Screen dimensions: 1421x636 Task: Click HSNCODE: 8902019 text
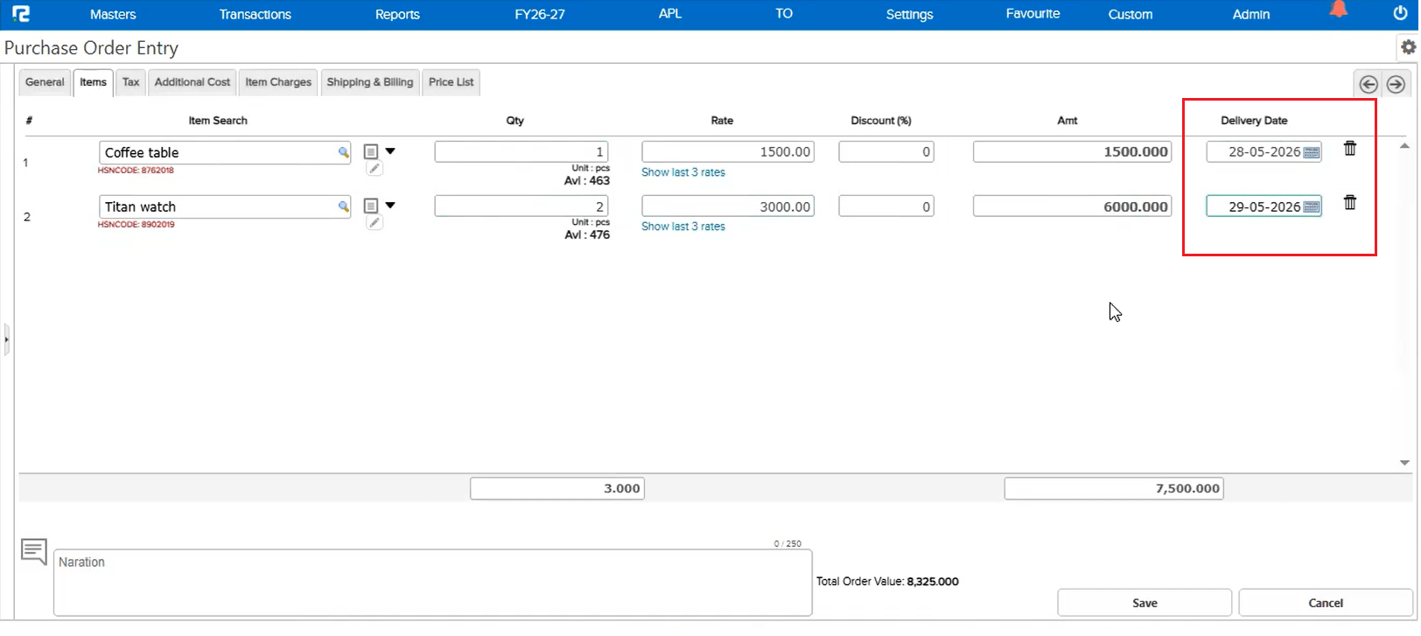tap(136, 225)
